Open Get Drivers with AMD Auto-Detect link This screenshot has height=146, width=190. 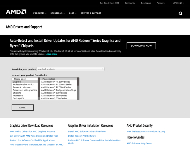[34, 136]
